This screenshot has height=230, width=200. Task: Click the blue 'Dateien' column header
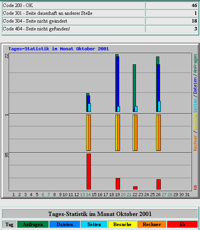click(x=65, y=225)
